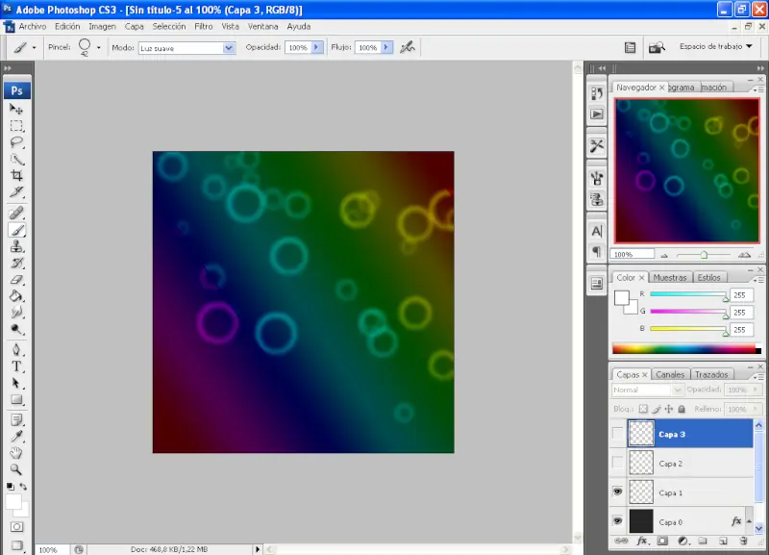Select the Brush tool in toolbox
The image size is (769, 555).
coord(16,230)
